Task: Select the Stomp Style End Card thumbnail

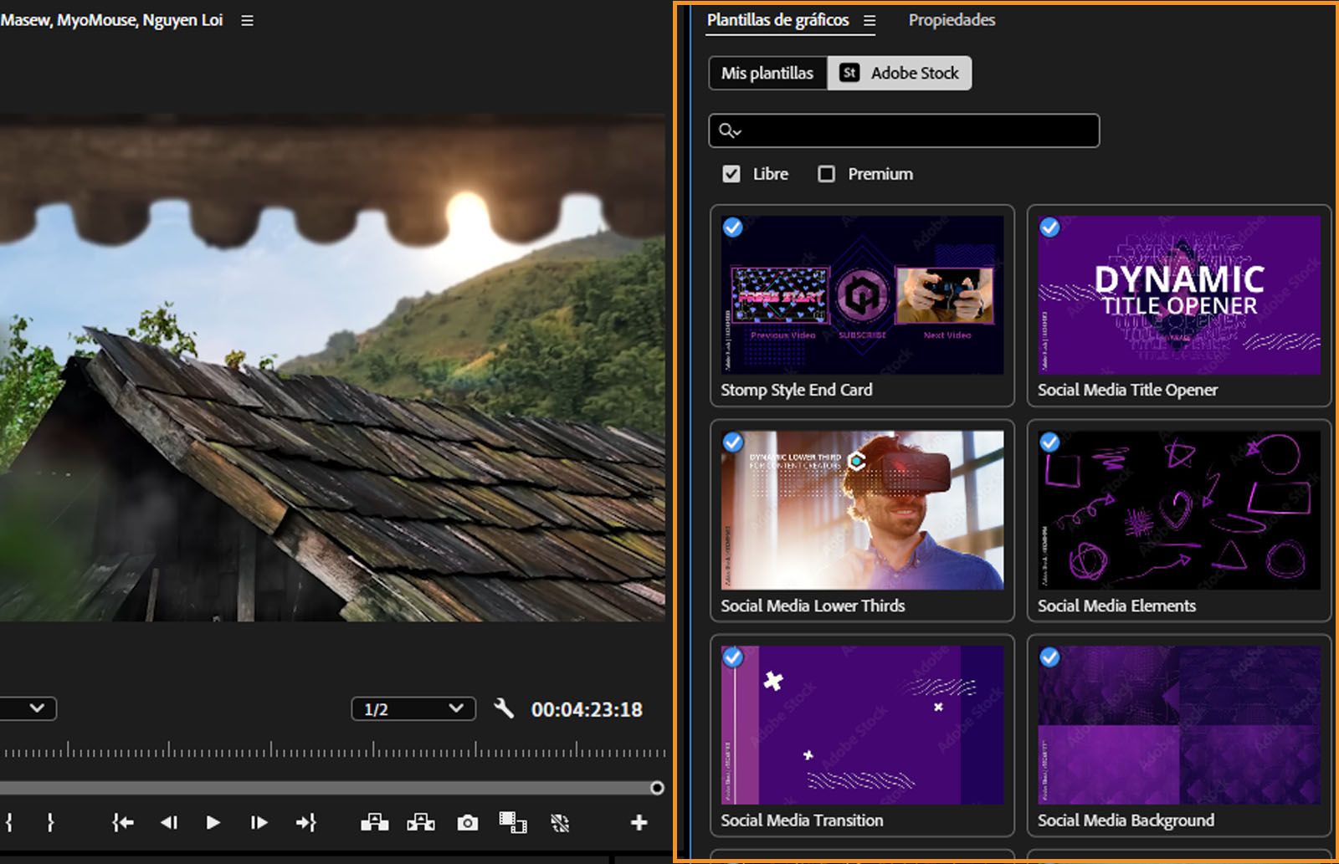Action: coord(862,294)
